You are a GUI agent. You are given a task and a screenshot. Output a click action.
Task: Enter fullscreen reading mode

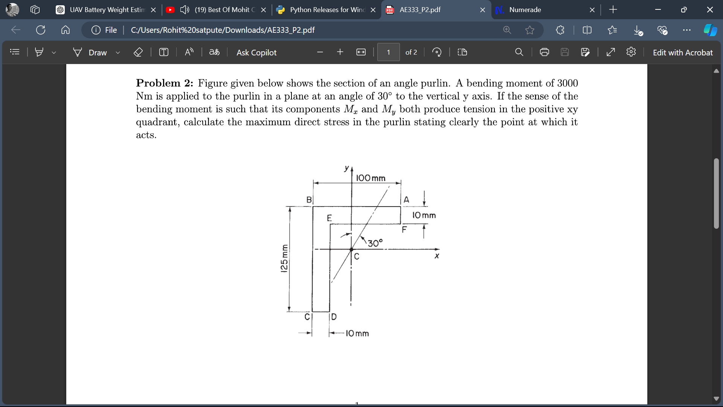click(610, 52)
